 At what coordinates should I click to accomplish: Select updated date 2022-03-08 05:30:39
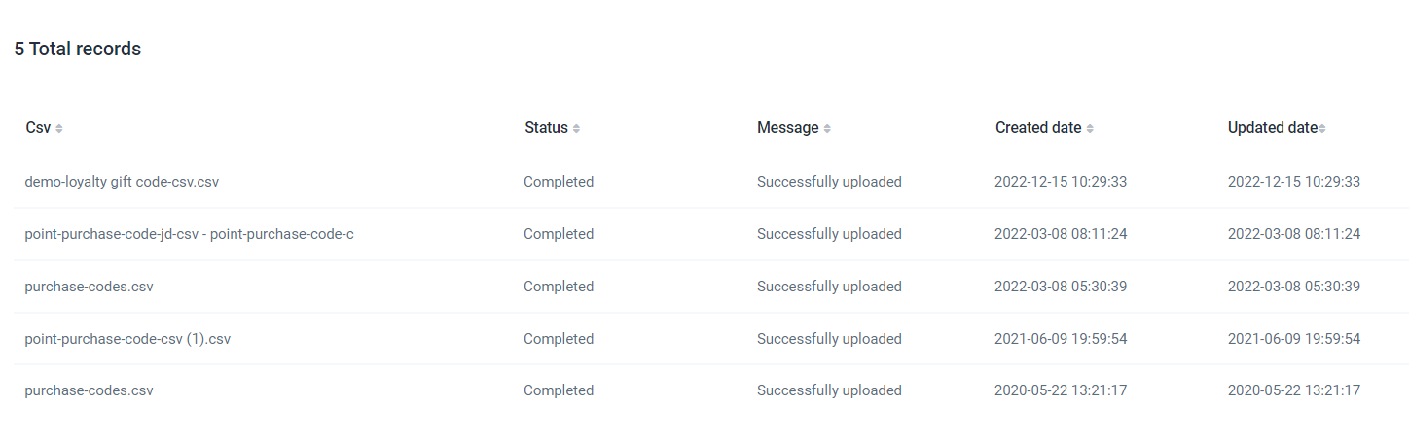1294,287
